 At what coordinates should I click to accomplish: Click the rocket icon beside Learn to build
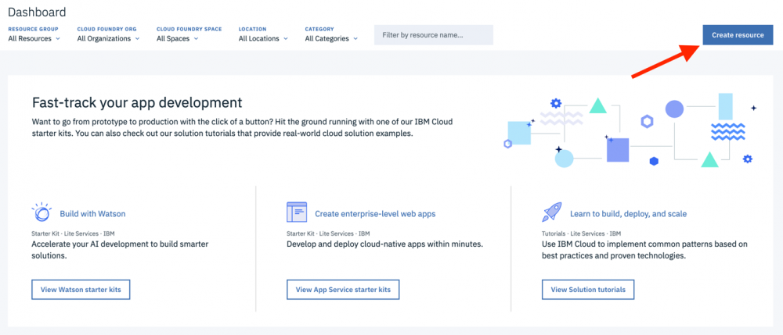click(551, 212)
